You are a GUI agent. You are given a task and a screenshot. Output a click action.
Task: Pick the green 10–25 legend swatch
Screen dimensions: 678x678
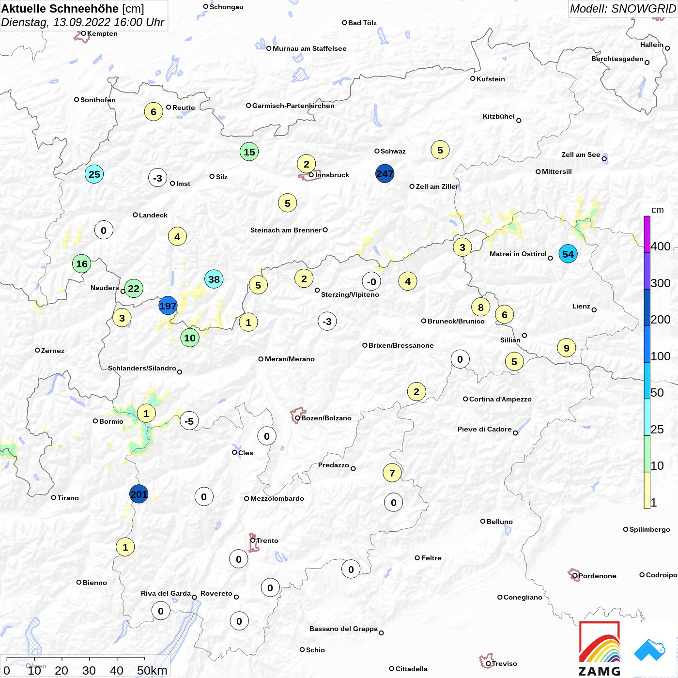pyautogui.click(x=647, y=454)
